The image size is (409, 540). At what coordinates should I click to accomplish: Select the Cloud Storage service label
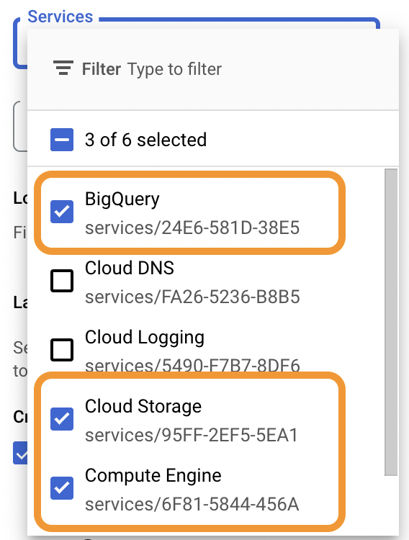(x=143, y=406)
